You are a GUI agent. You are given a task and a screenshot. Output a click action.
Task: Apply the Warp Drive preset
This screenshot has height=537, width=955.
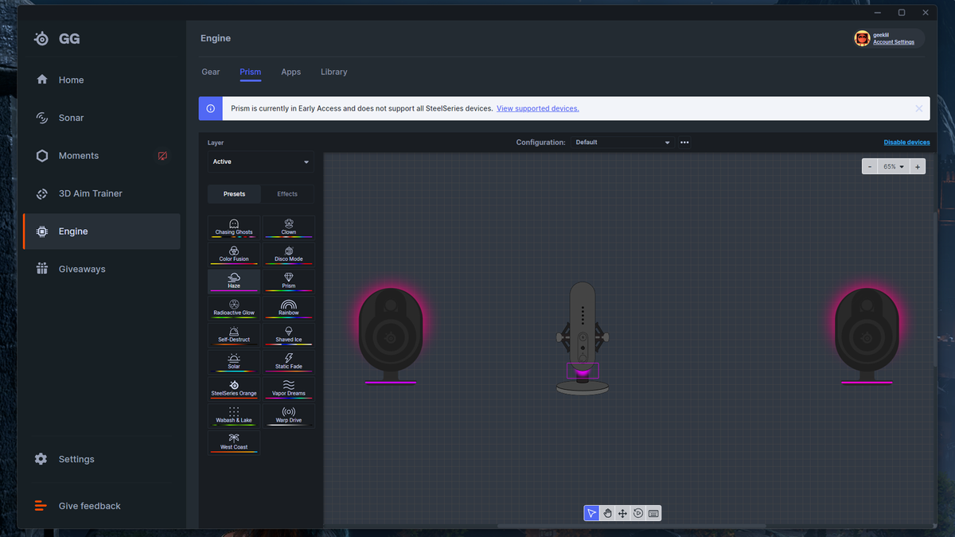(x=289, y=416)
